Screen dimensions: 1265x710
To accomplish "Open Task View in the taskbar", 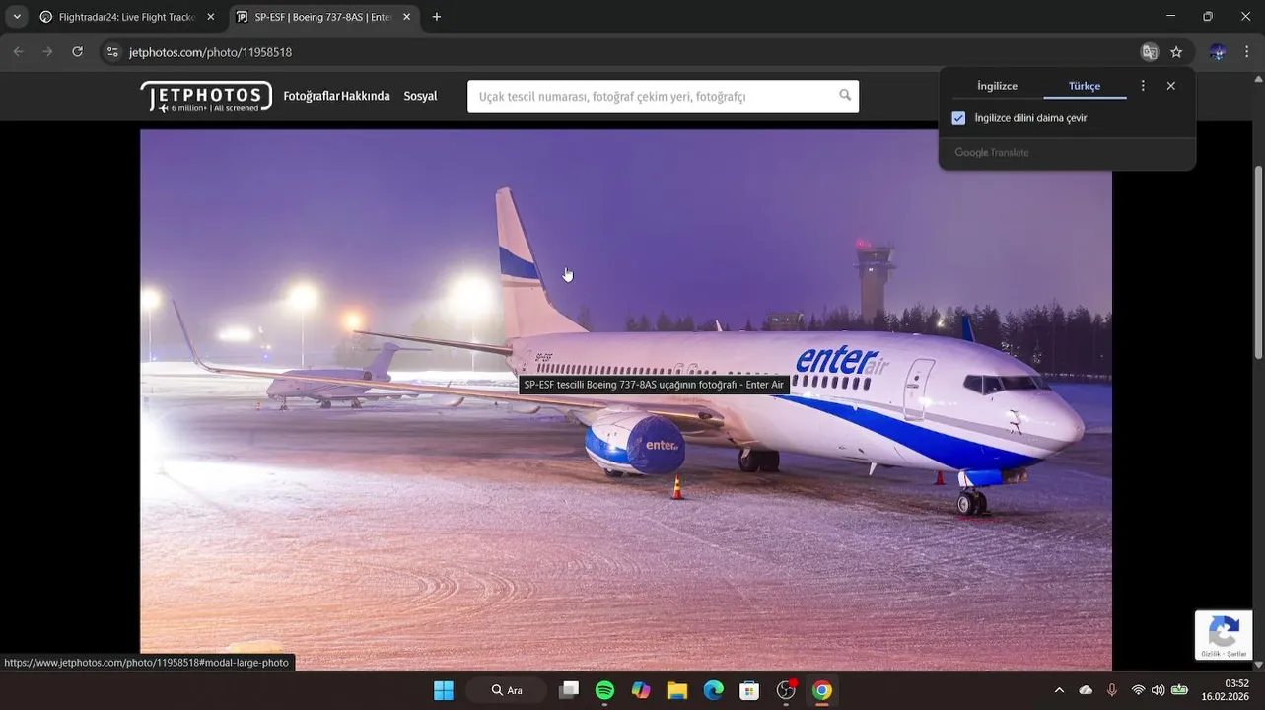I will pyautogui.click(x=569, y=690).
